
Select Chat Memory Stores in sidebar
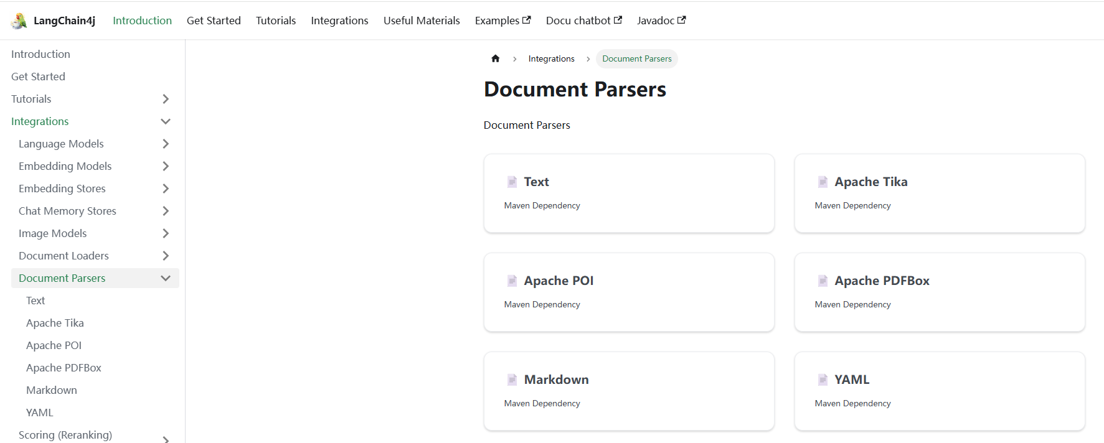pos(67,211)
